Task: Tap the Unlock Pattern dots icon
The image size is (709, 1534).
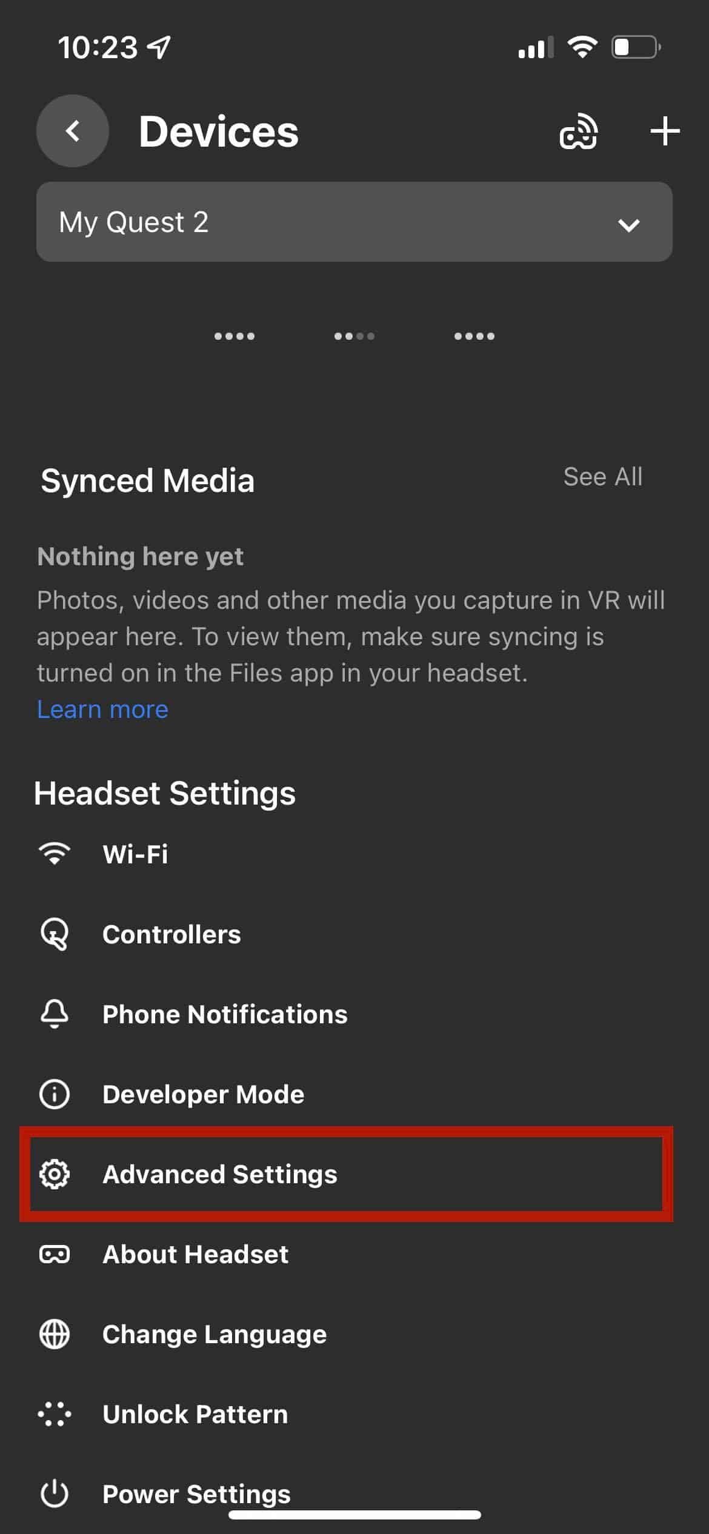Action: click(x=55, y=1414)
